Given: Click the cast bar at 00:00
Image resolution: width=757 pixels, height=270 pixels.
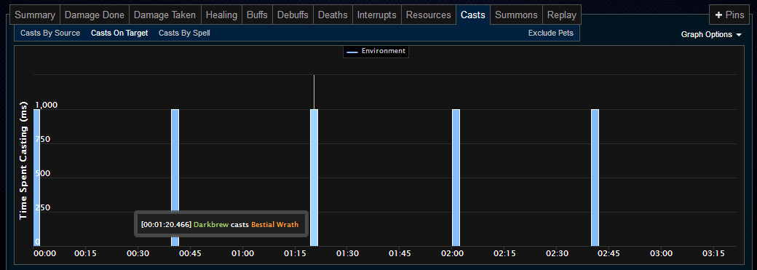Looking at the screenshot, I should pyautogui.click(x=36, y=178).
